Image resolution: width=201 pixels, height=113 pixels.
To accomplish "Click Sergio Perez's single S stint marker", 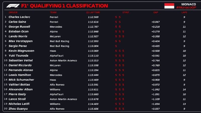I will point(116,46).
